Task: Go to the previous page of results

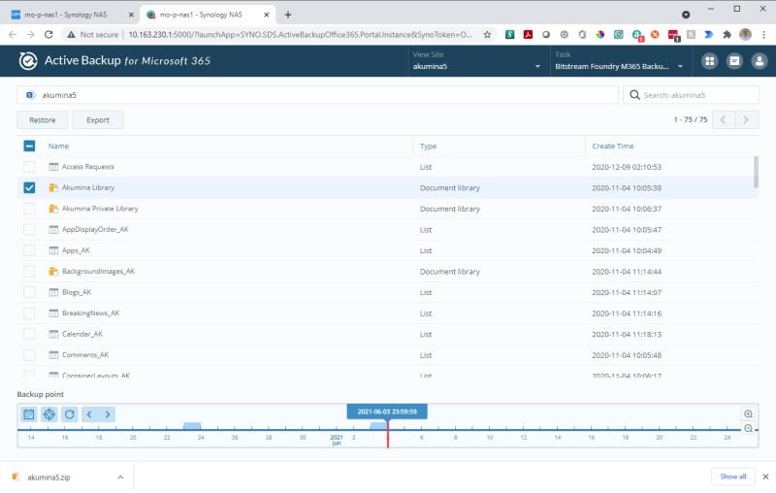Action: click(724, 119)
